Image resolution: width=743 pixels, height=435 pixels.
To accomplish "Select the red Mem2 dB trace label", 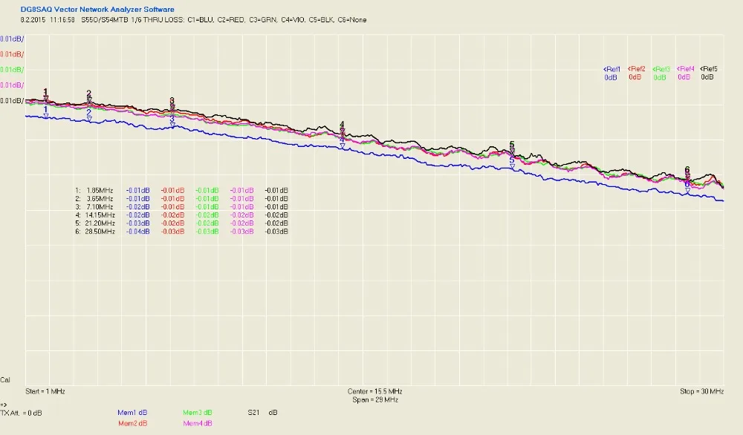I will point(132,423).
